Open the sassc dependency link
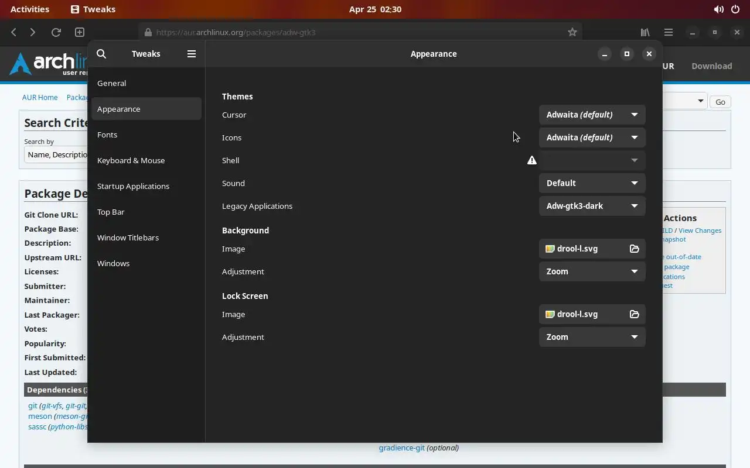Screen dimensions: 750x468 (37, 426)
